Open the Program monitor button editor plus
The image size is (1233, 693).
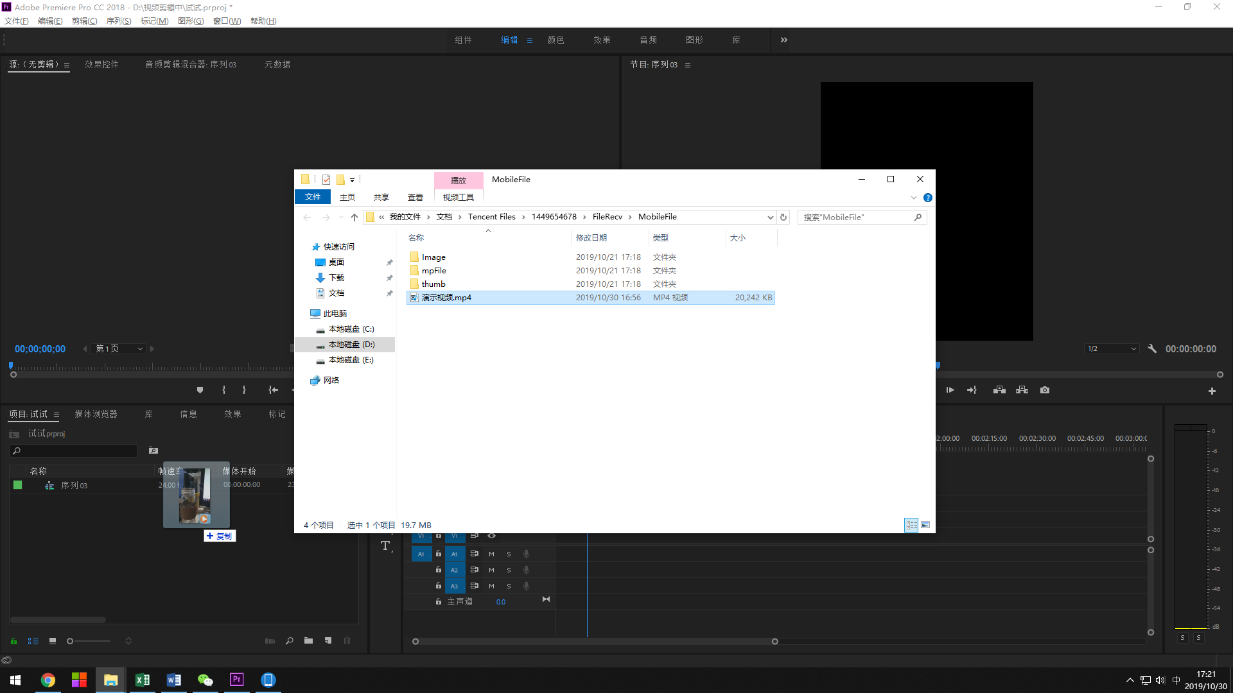[x=1212, y=391]
